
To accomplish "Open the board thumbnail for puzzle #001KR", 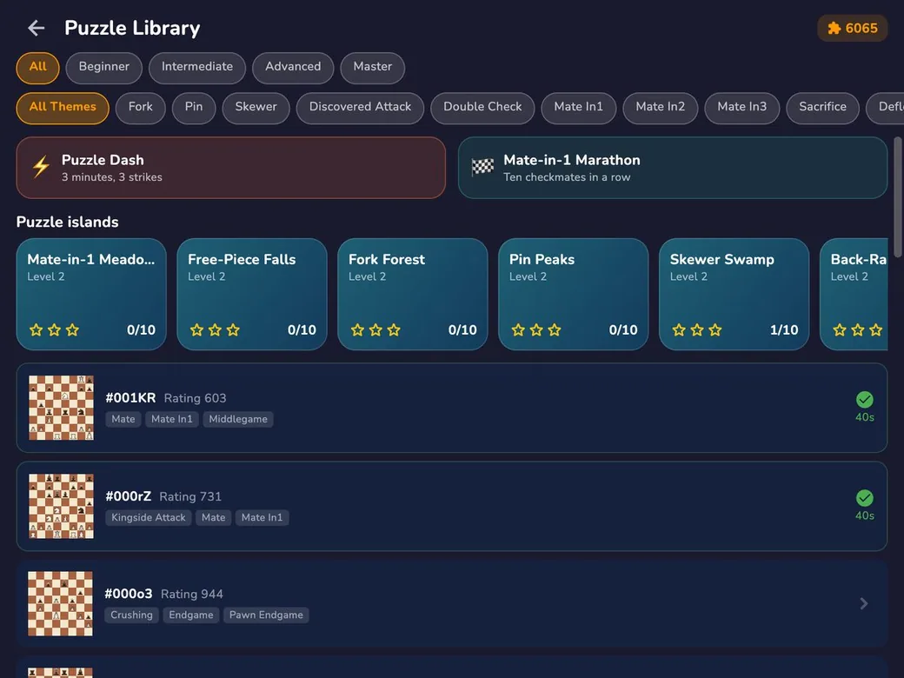I will coord(61,408).
